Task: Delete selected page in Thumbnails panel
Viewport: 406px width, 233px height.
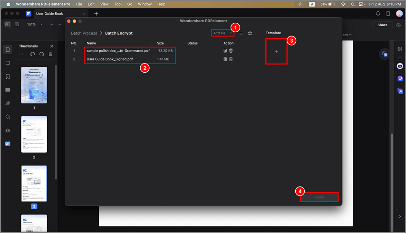Action: pyautogui.click(x=51, y=54)
